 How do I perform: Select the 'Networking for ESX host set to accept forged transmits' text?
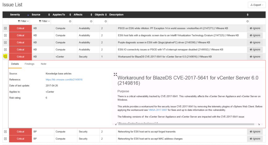147,132
